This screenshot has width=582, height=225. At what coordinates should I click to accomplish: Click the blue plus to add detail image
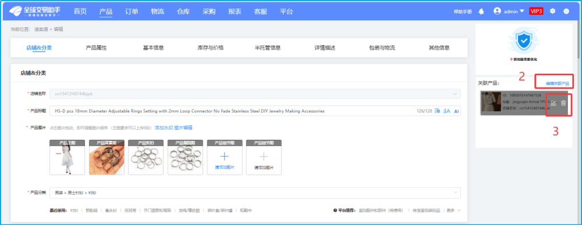pyautogui.click(x=225, y=156)
